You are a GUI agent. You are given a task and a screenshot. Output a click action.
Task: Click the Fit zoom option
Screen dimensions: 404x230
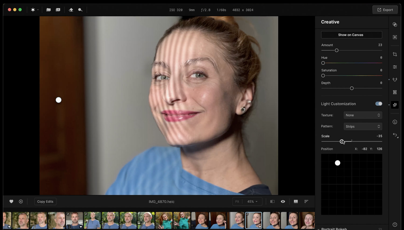[237, 201]
